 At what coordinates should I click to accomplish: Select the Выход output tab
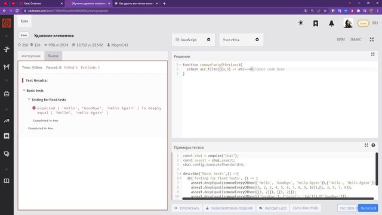[53, 56]
